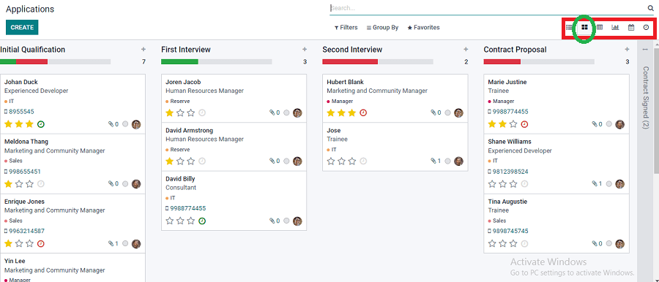Click Marie Justine's red activity clock
This screenshot has height=282, width=659.
(x=524, y=124)
